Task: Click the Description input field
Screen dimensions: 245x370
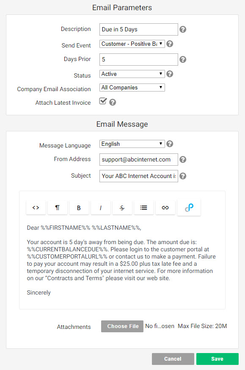Action: click(x=138, y=29)
